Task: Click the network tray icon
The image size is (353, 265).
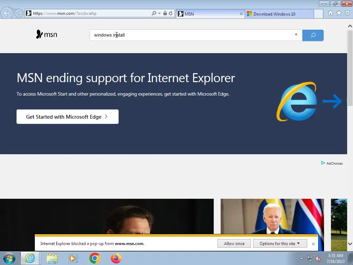Action: (x=310, y=258)
